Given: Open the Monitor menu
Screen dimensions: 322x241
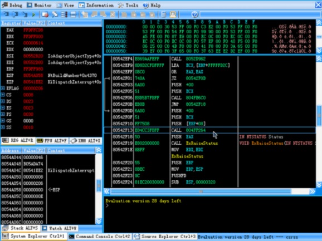Looking at the screenshot, I should (39, 5).
